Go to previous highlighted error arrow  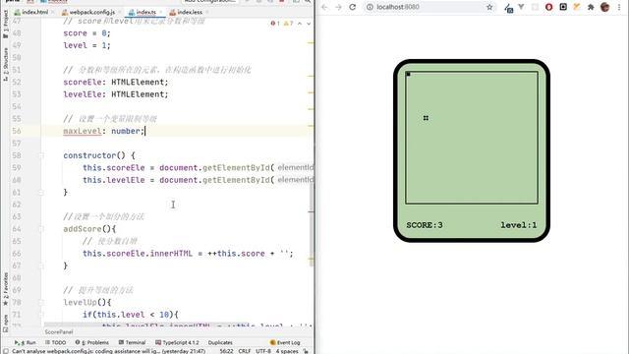pyautogui.click(x=300, y=24)
